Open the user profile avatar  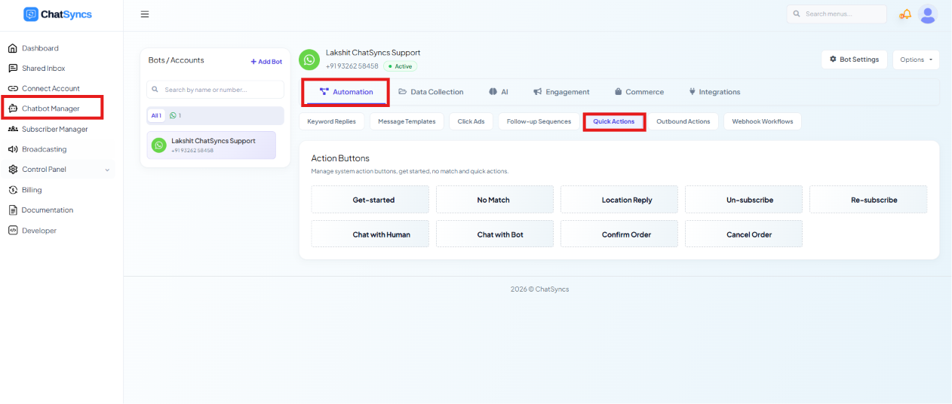pyautogui.click(x=928, y=14)
